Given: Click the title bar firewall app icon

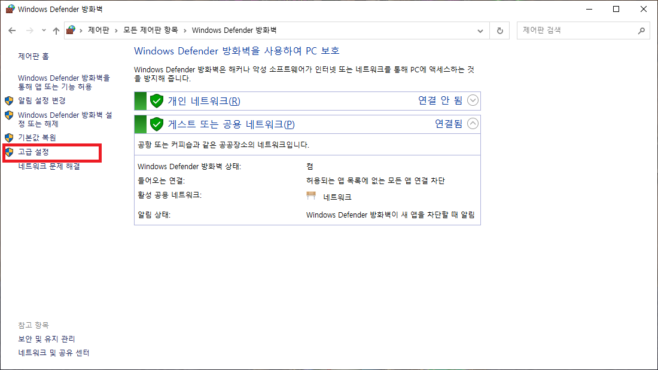Looking at the screenshot, I should pos(10,9).
